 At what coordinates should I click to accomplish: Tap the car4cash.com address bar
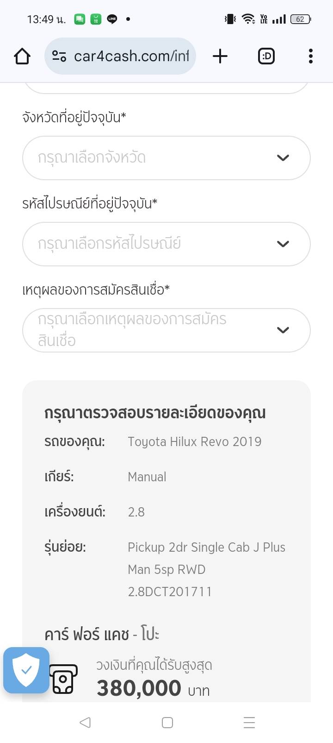click(131, 57)
